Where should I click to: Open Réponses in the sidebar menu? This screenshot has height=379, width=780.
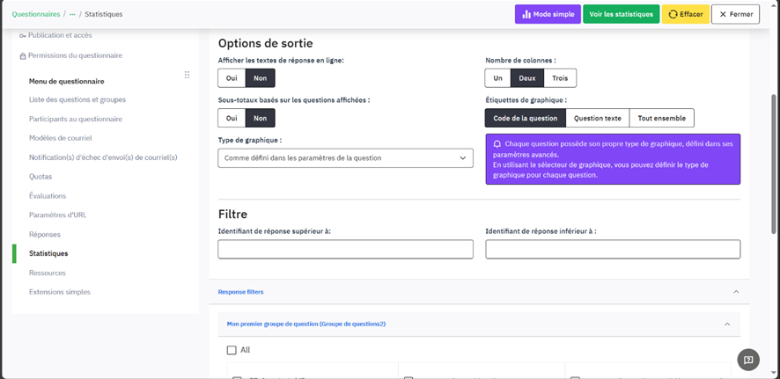point(45,235)
